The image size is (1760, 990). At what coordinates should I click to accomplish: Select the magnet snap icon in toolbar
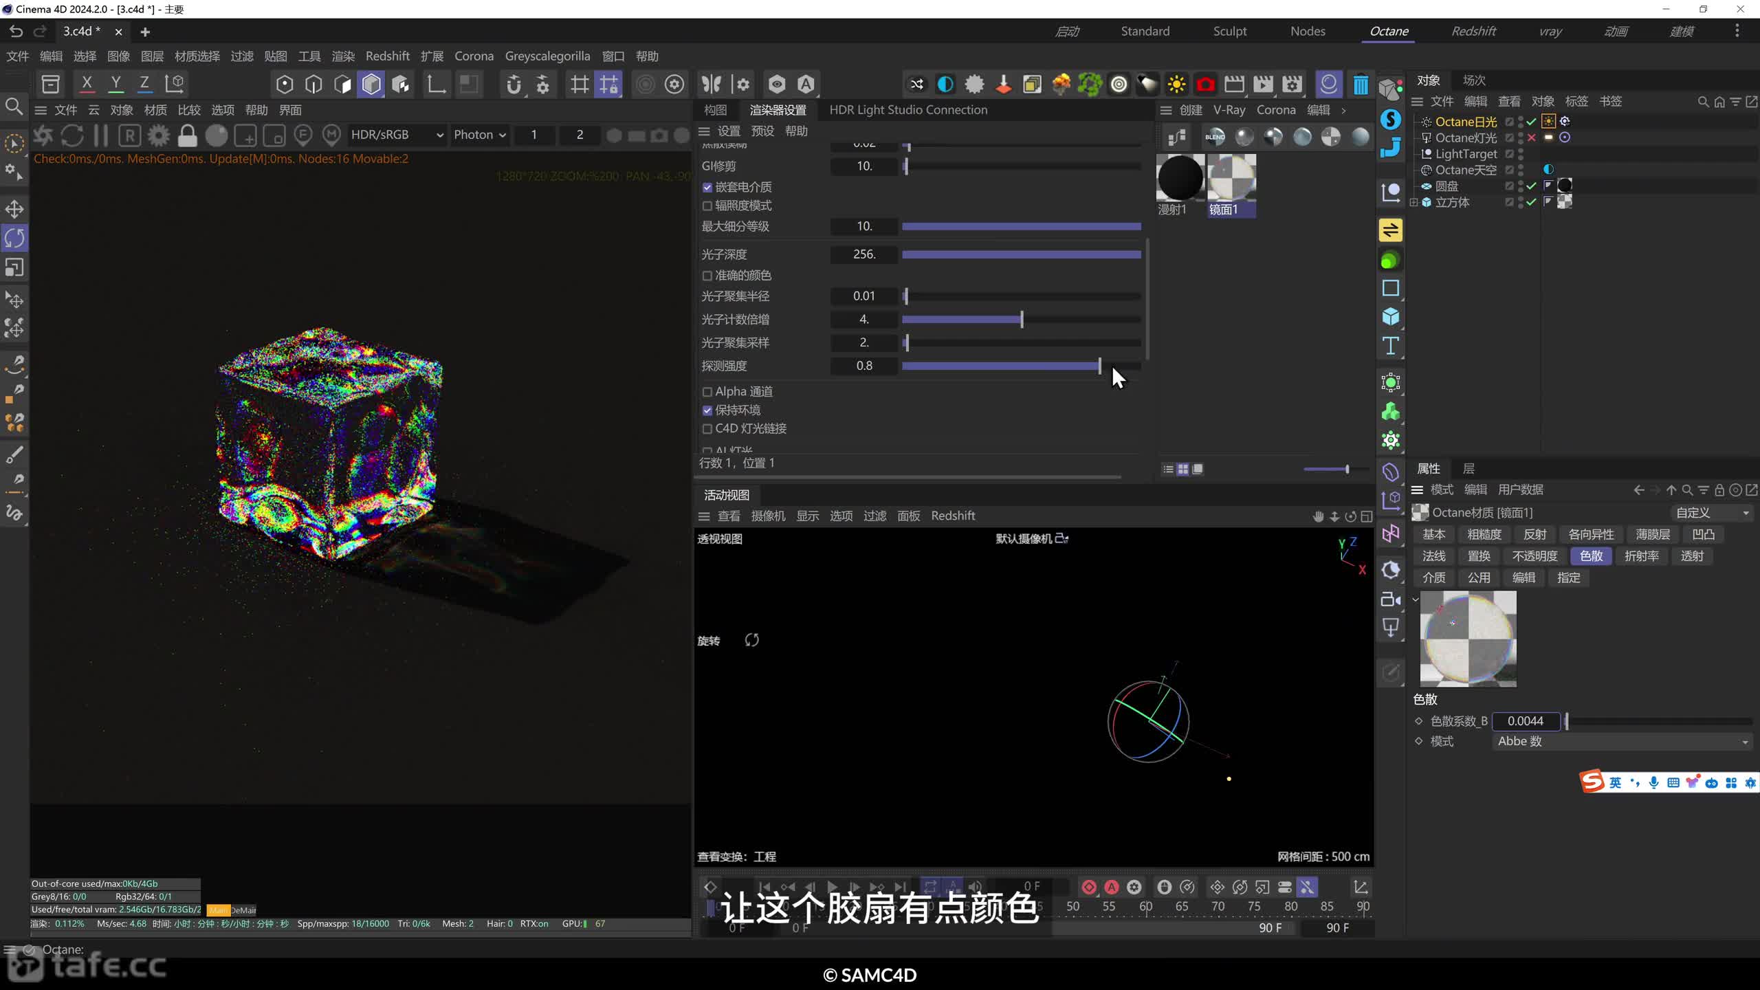(x=513, y=85)
